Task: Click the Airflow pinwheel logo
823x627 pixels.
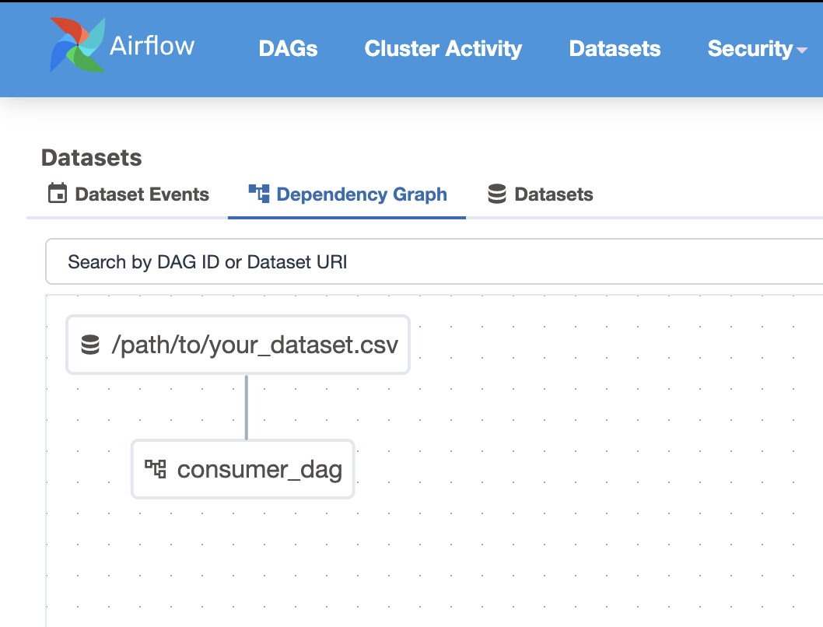Action: point(78,45)
